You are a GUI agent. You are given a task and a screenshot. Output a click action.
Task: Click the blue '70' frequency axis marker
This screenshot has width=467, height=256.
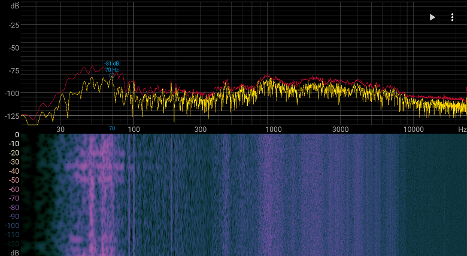pyautogui.click(x=112, y=128)
